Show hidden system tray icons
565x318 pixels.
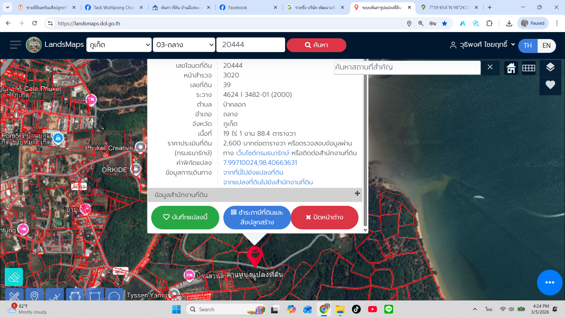(x=475, y=309)
